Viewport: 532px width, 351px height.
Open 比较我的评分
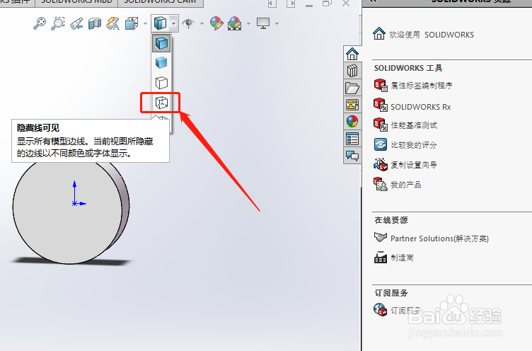coord(414,145)
